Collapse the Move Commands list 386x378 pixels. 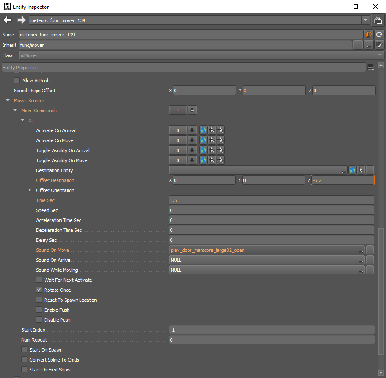(15, 110)
